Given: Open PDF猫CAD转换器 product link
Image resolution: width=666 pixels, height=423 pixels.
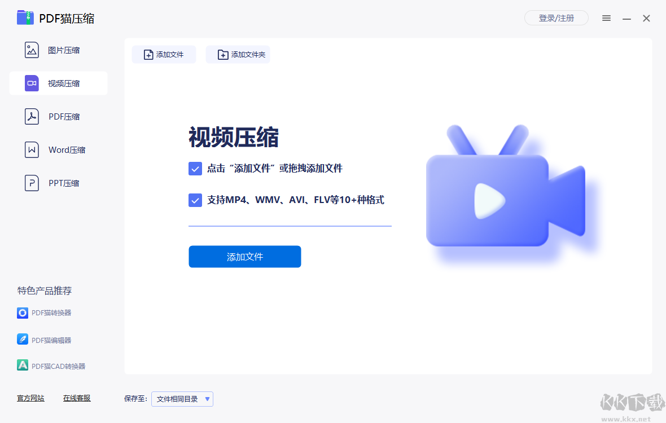Looking at the screenshot, I should coord(59,365).
